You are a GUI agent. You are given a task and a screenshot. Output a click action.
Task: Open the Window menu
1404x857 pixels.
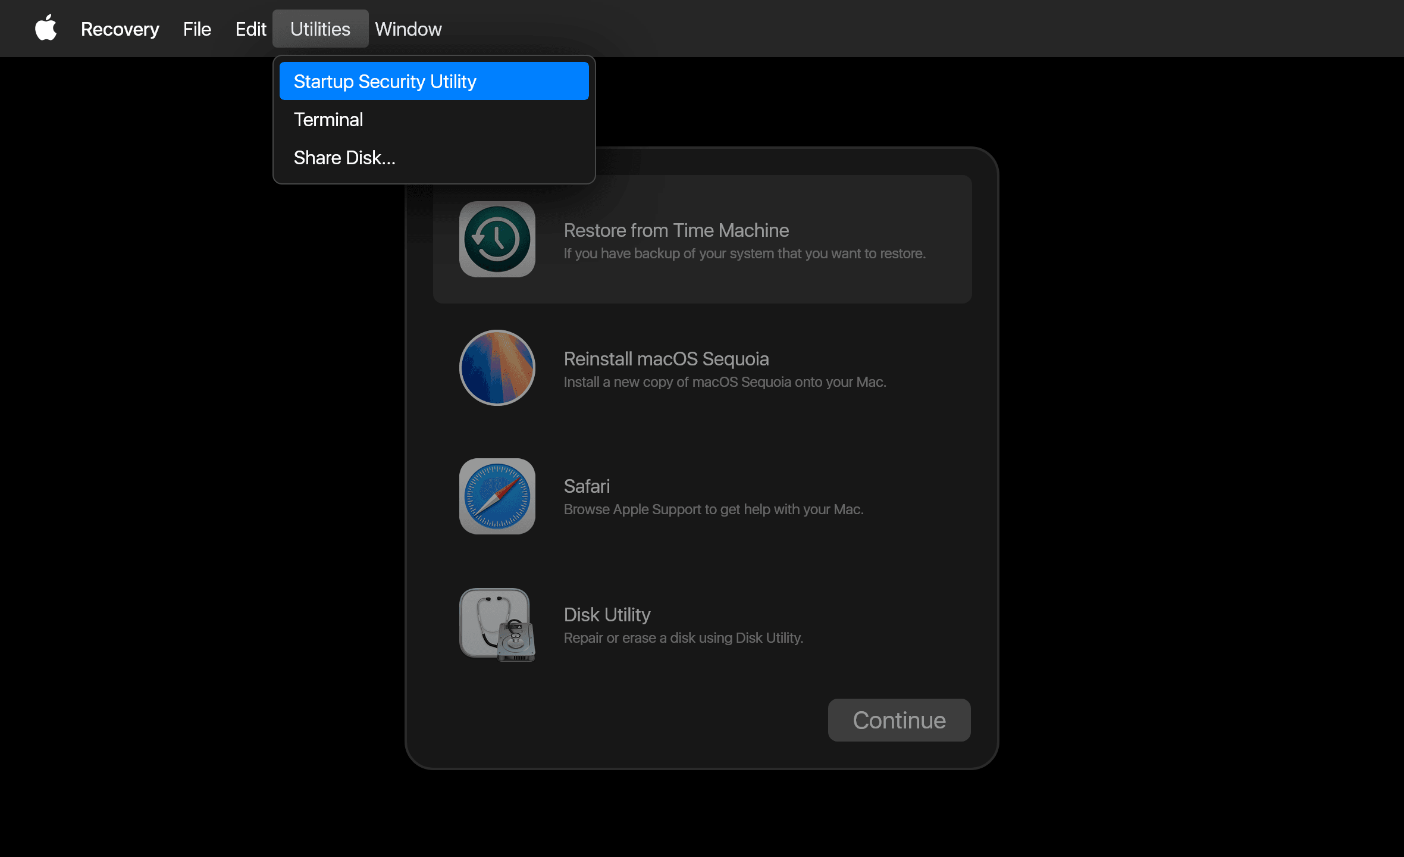pyautogui.click(x=408, y=28)
